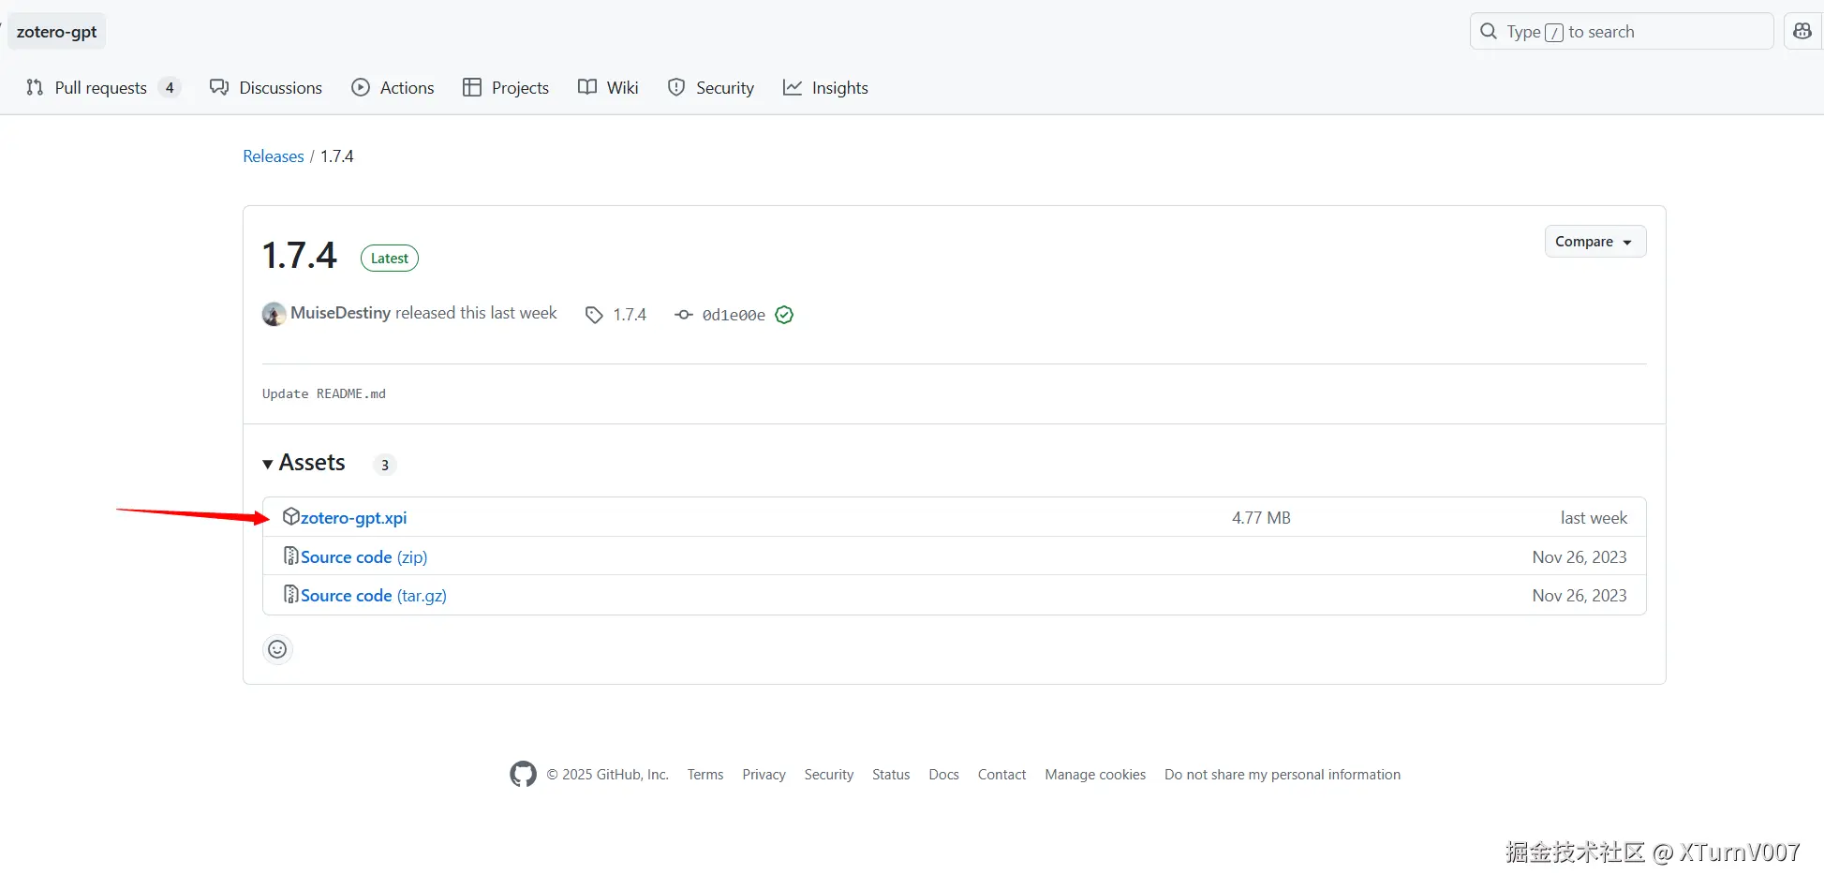This screenshot has height=889, width=1824.
Task: Click the 'last week' asset date
Action: click(1594, 518)
